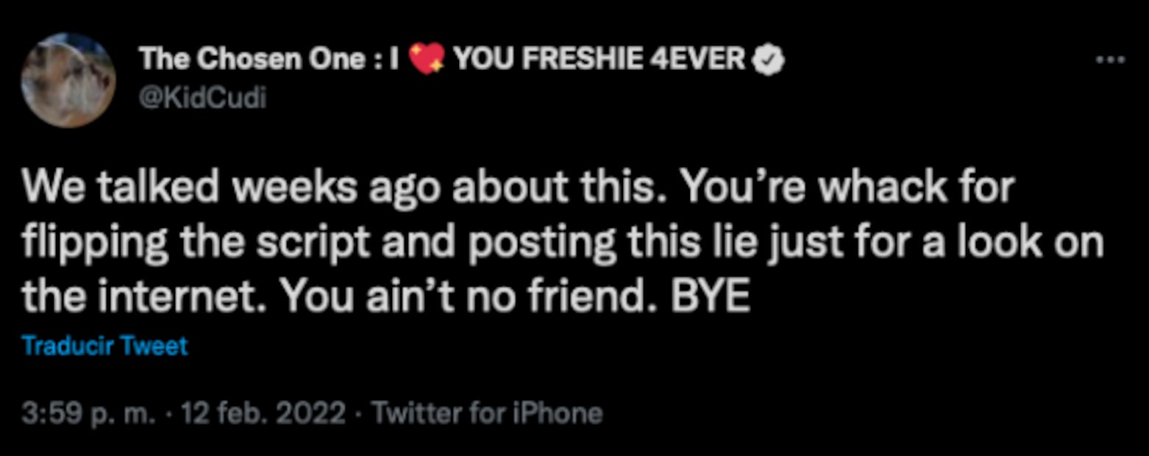The height and width of the screenshot is (456, 1149).
Task: Click the sparkling heart emoji in the name
Action: coord(427,59)
